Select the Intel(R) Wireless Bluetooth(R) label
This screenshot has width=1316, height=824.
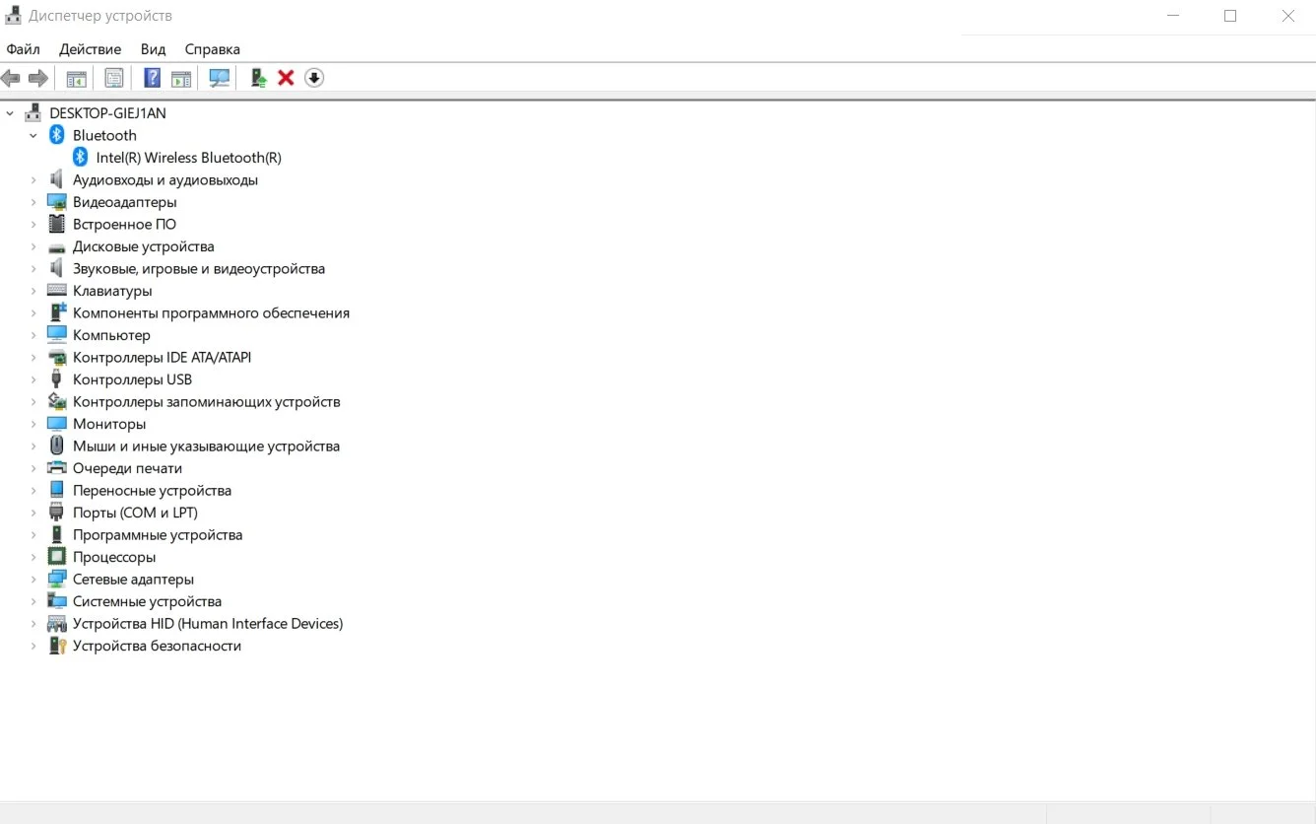189,158
